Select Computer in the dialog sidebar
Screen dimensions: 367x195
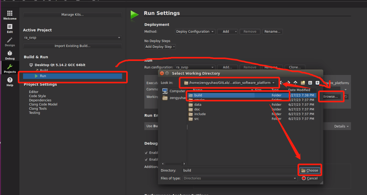tap(174, 91)
